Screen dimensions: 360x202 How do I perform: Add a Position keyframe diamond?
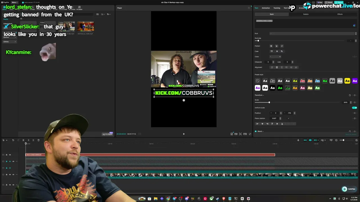[x=355, y=113]
